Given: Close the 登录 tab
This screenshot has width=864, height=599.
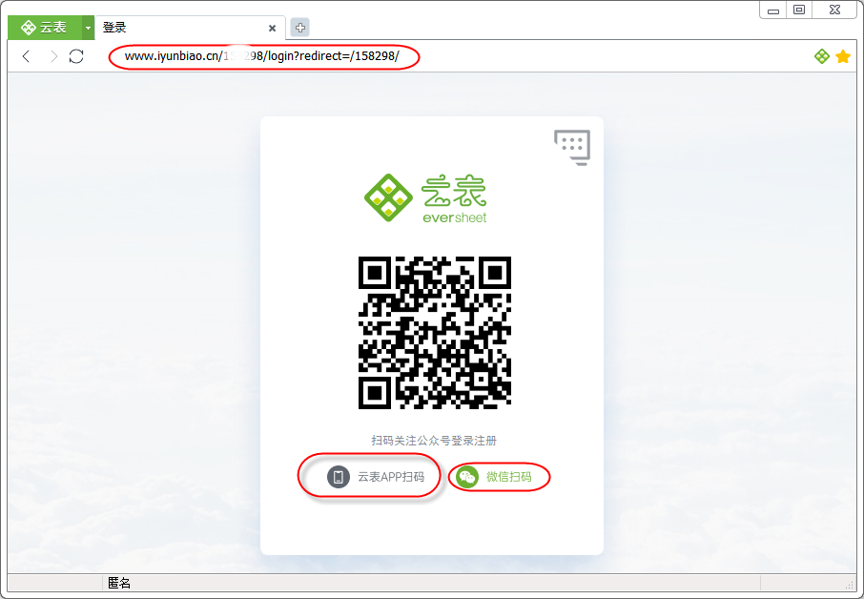Looking at the screenshot, I should (272, 28).
